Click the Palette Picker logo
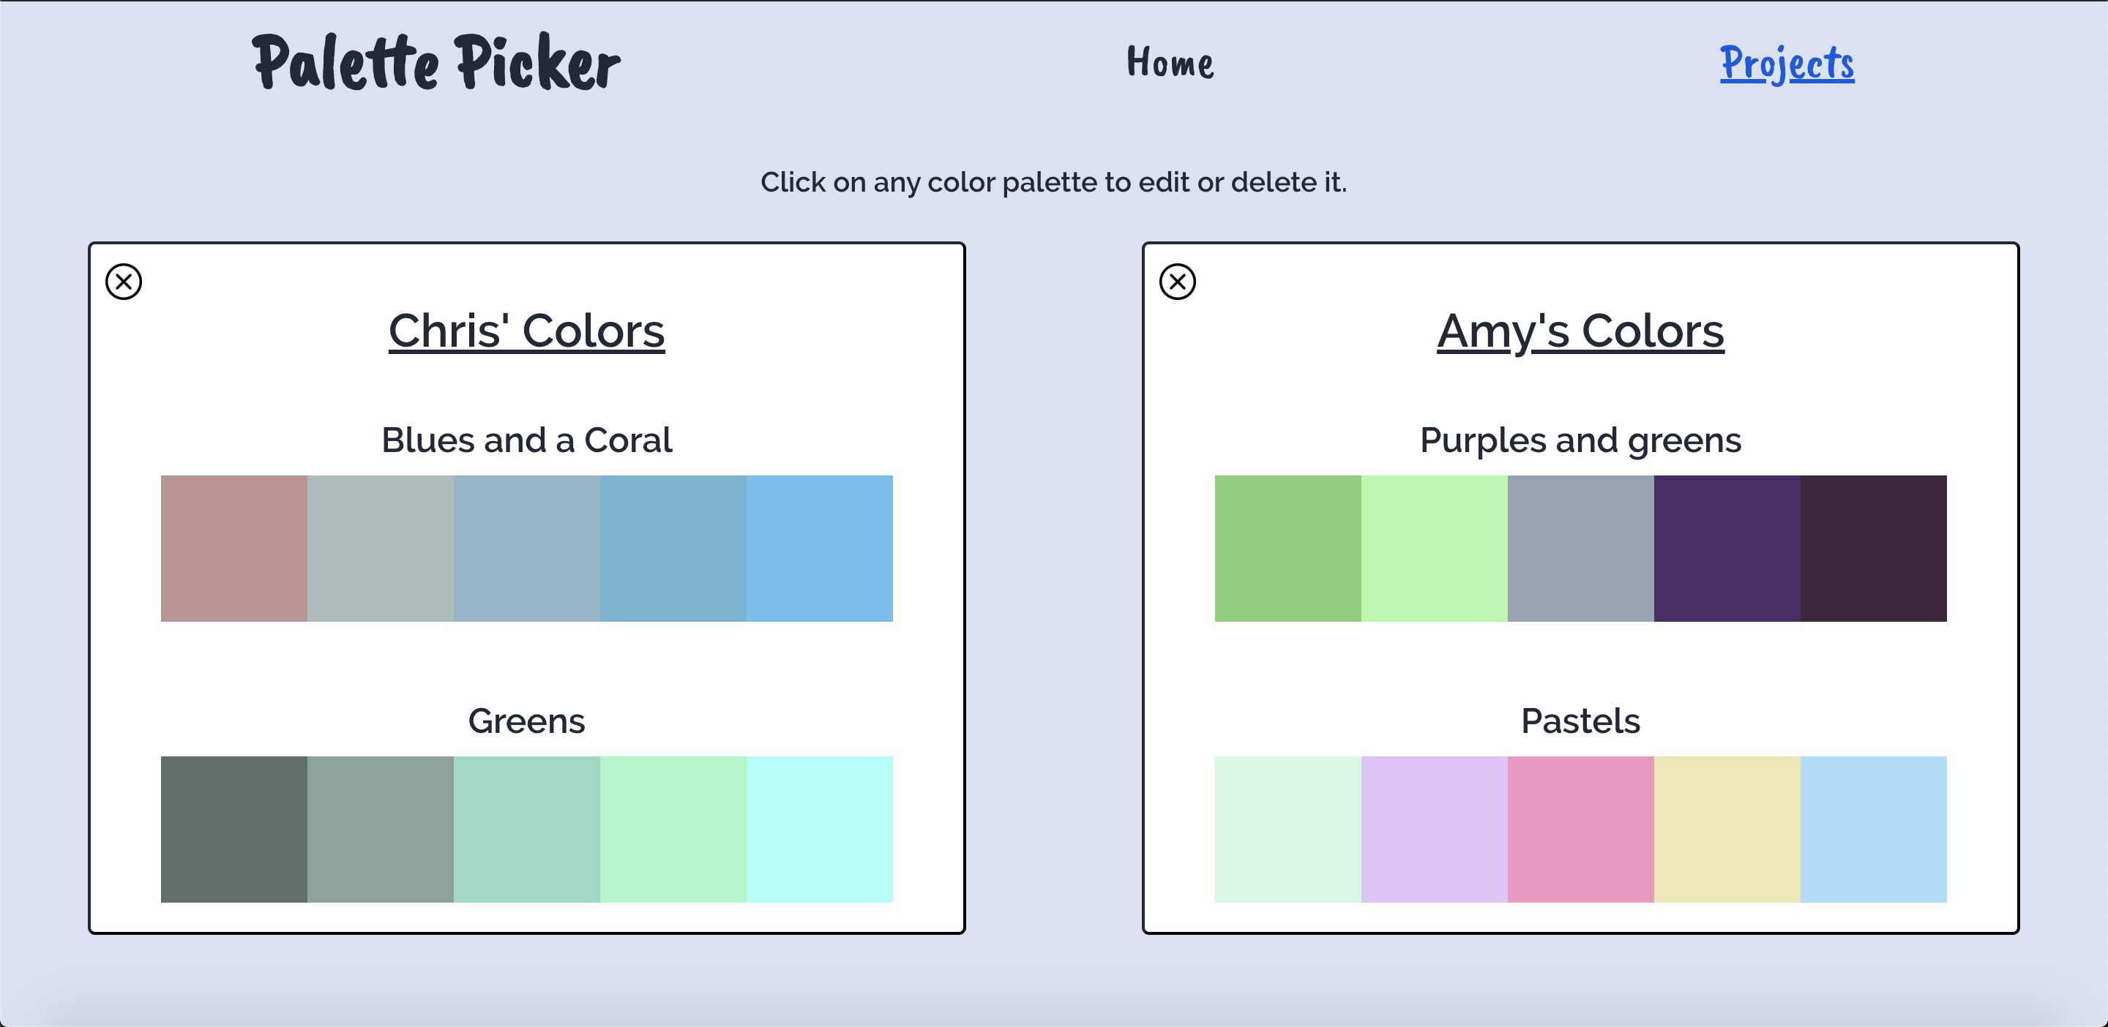2108x1027 pixels. pos(436,64)
